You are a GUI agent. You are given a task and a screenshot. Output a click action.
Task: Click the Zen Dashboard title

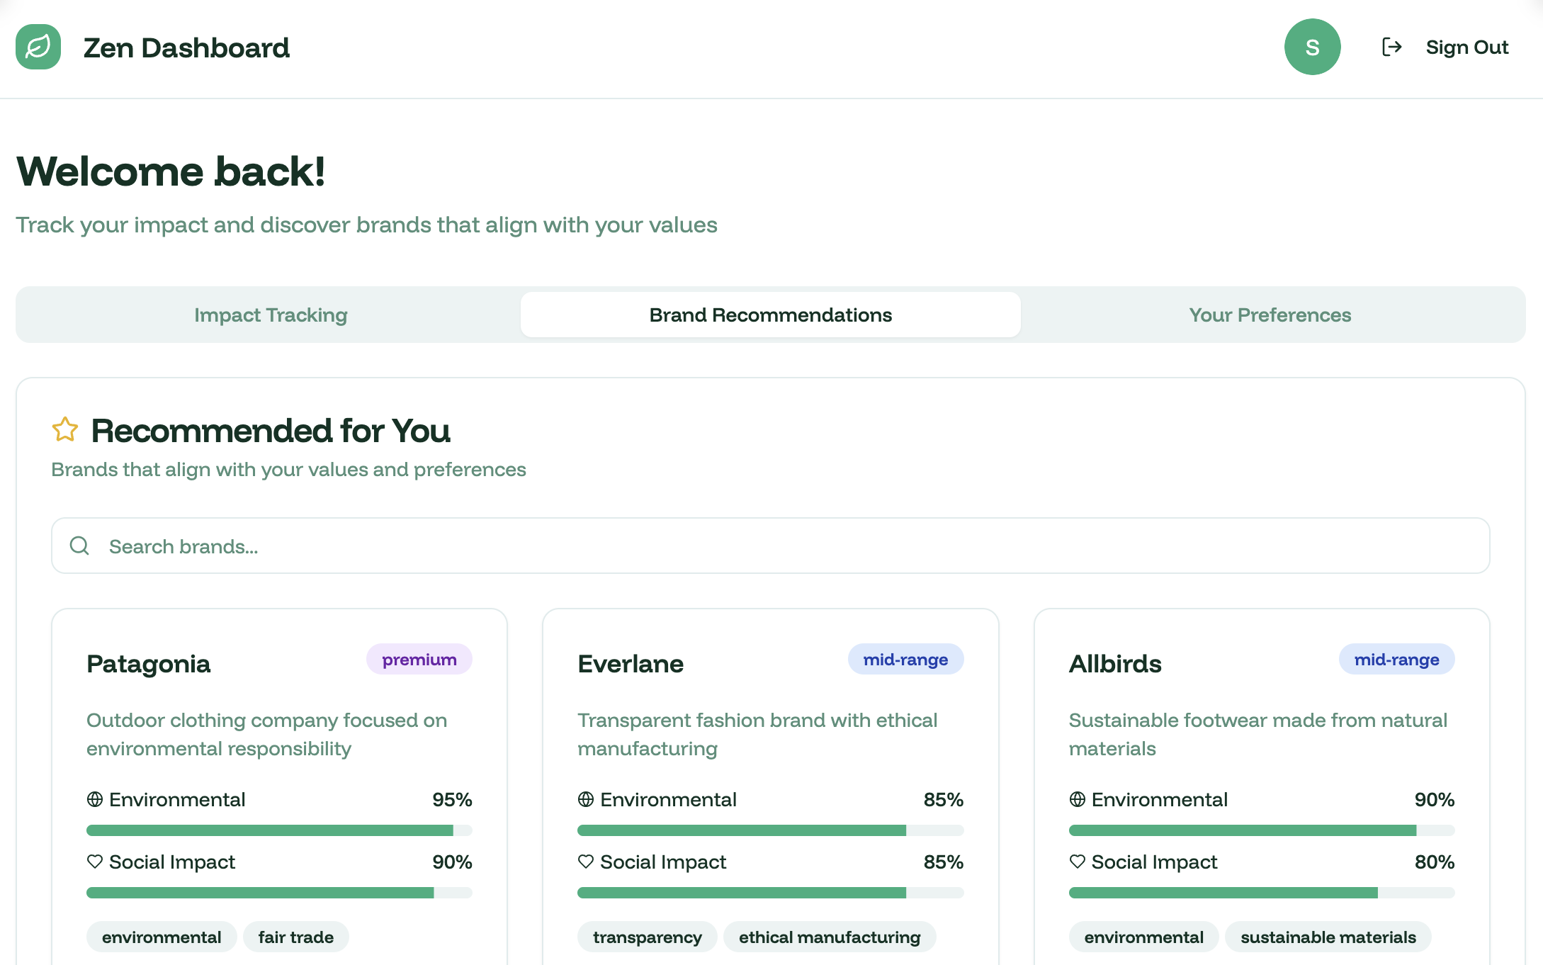click(186, 47)
